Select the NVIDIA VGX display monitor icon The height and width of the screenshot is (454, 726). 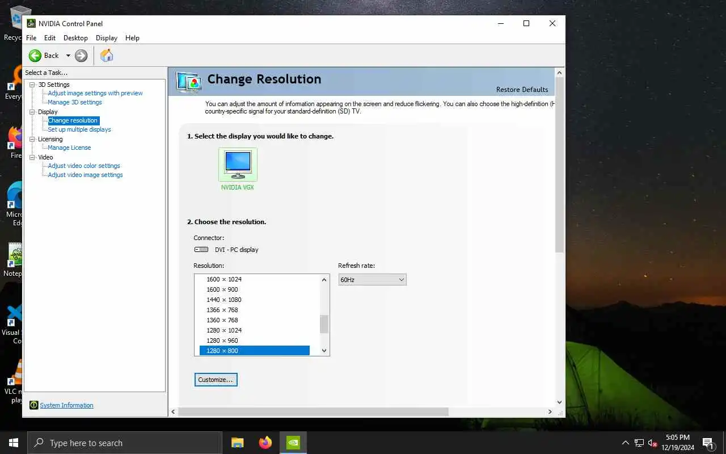click(238, 165)
